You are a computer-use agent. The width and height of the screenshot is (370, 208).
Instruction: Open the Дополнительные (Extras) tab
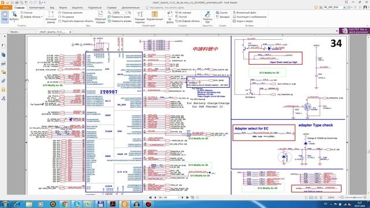tap(131, 8)
